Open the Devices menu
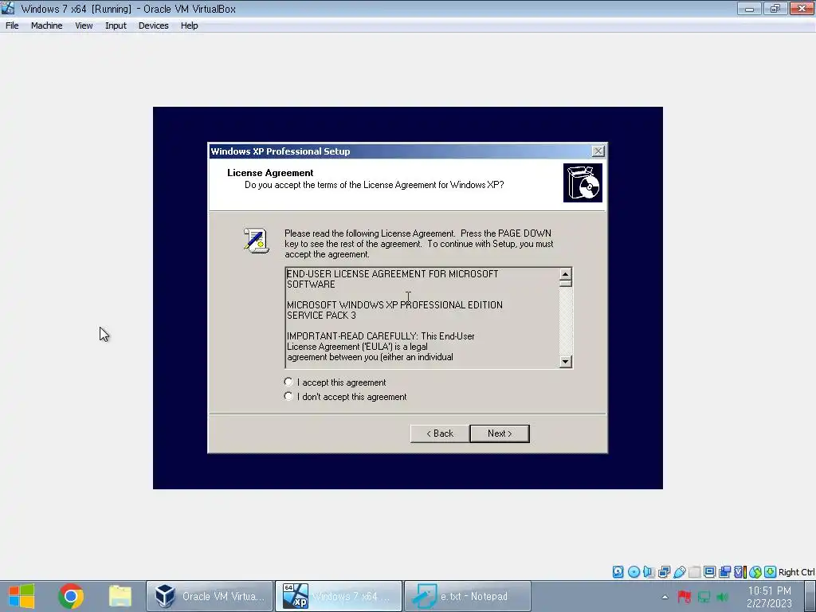 pos(153,25)
